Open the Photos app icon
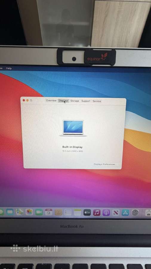Image resolution: width=151 pixels, height=269 pixels. point(29,212)
